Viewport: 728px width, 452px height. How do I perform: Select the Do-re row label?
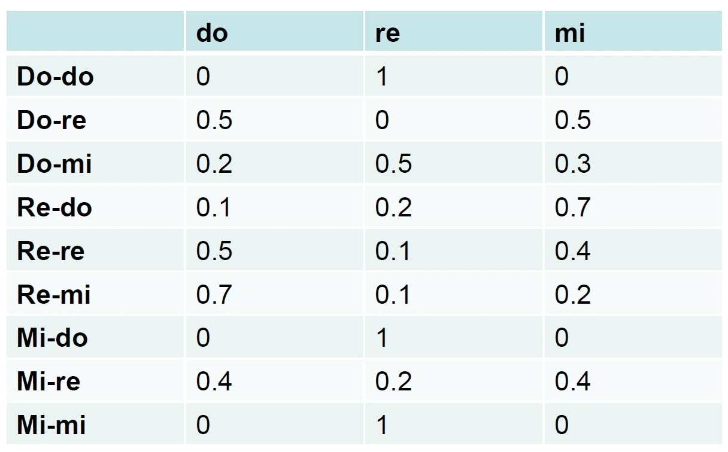point(51,120)
